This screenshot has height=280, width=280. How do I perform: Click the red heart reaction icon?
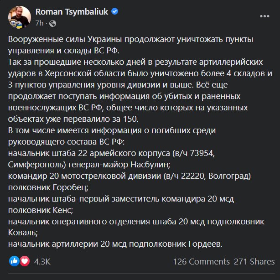[x=25, y=261]
